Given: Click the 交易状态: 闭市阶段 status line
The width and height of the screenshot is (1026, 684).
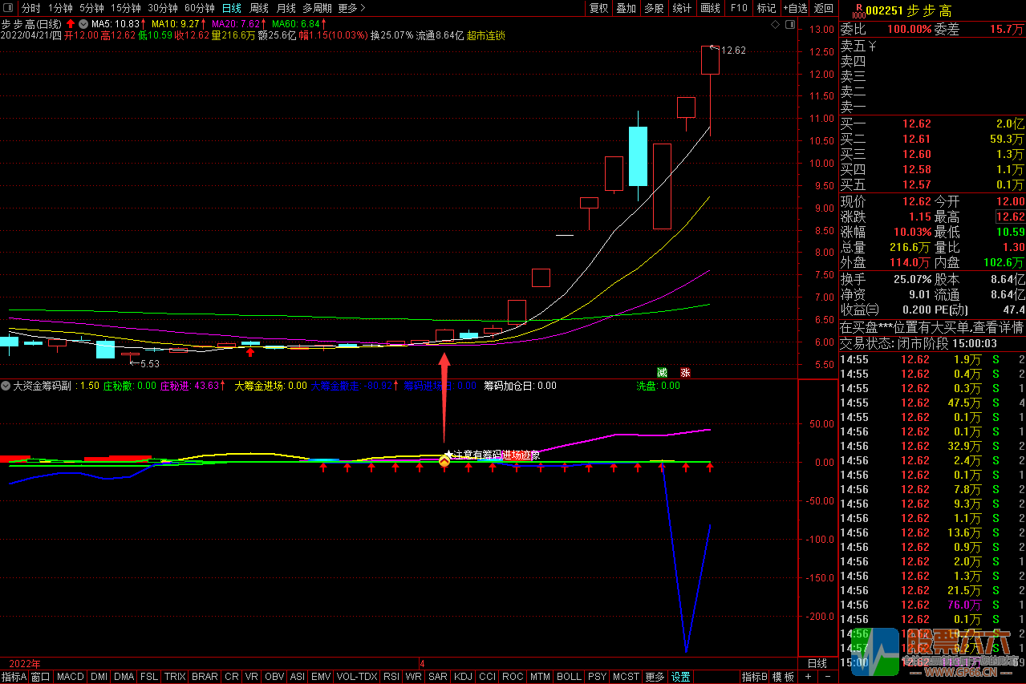Looking at the screenshot, I should [x=893, y=343].
